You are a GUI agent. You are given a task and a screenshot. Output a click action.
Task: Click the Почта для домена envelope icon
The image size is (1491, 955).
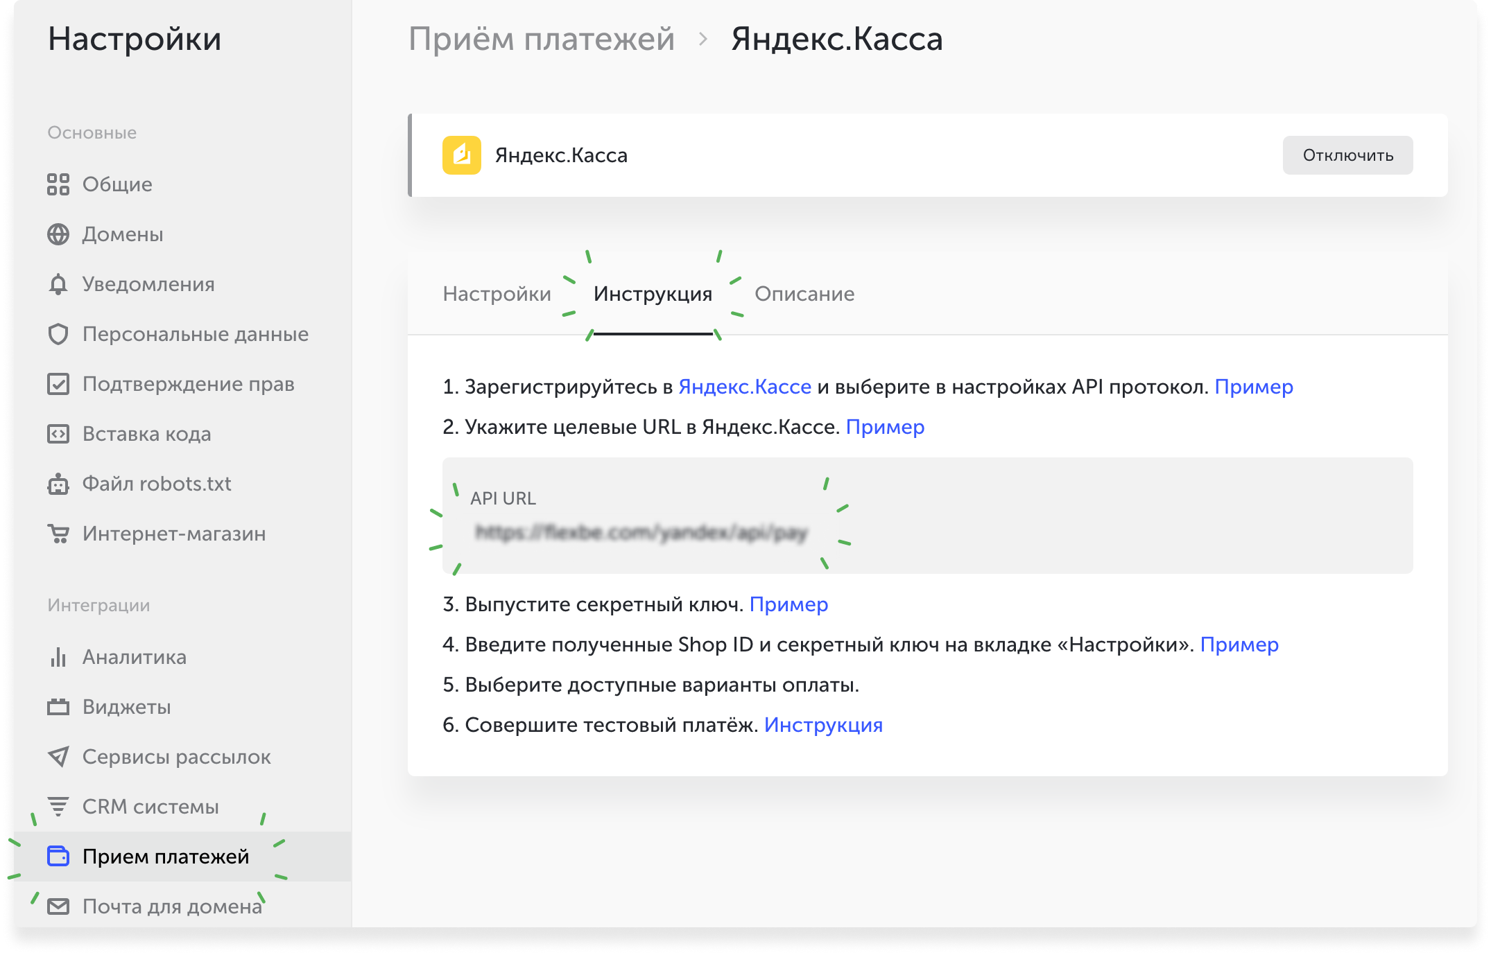58,906
